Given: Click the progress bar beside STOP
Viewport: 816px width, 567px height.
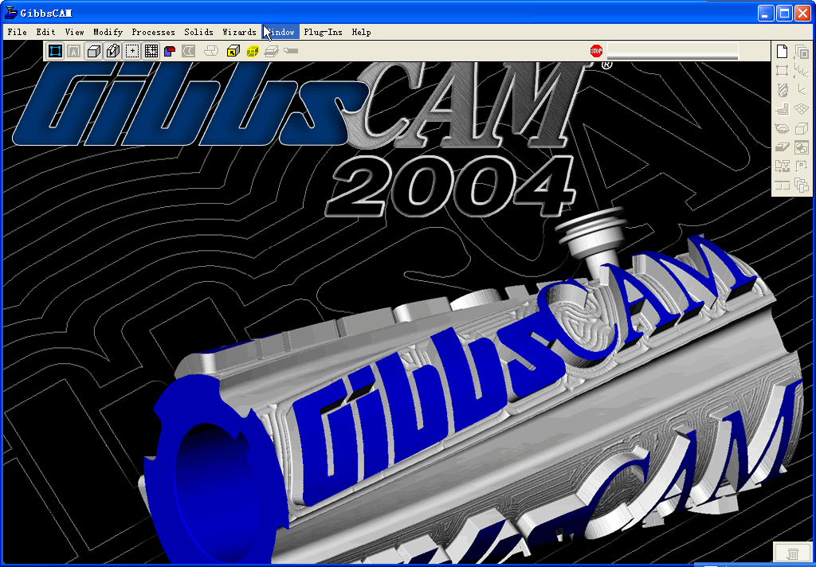Looking at the screenshot, I should click(673, 51).
